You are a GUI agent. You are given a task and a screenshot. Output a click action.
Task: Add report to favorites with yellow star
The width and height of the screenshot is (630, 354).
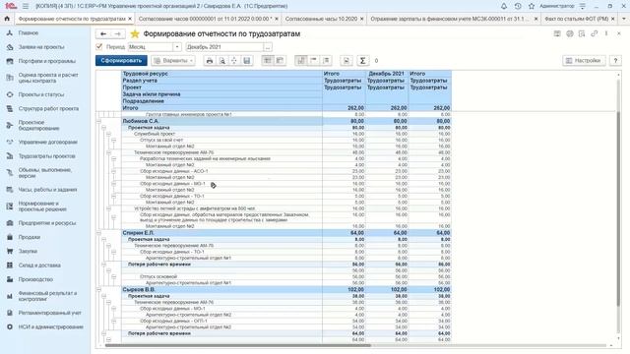pyautogui.click(x=135, y=34)
